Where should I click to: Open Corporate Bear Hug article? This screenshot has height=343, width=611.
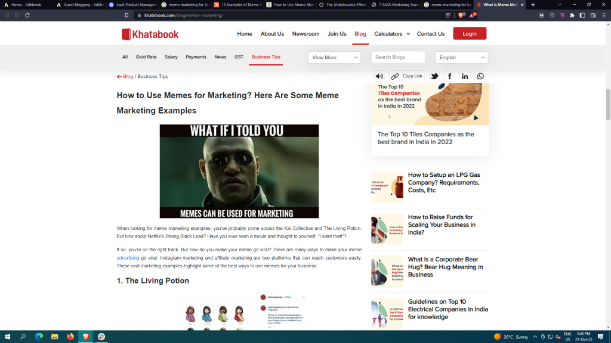click(x=445, y=267)
